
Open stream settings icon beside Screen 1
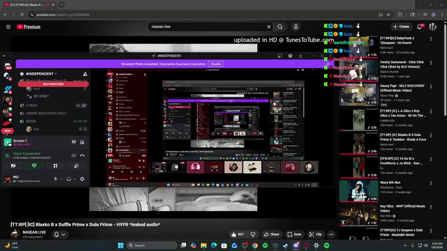(x=82, y=142)
